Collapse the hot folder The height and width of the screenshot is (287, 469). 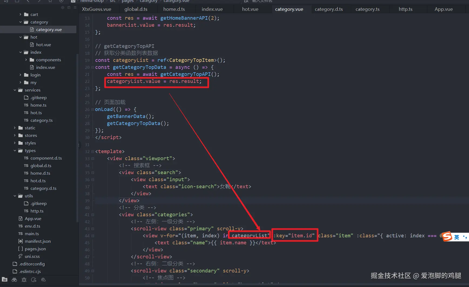20,37
